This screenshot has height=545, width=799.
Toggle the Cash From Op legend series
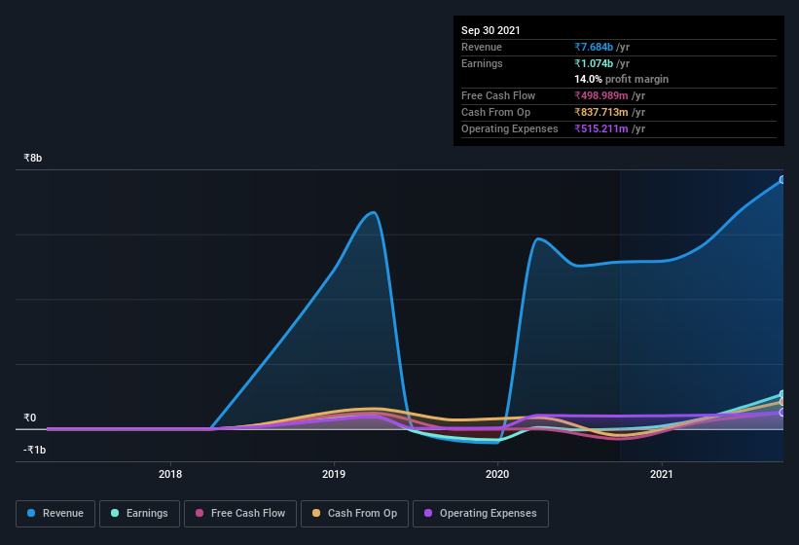point(354,514)
